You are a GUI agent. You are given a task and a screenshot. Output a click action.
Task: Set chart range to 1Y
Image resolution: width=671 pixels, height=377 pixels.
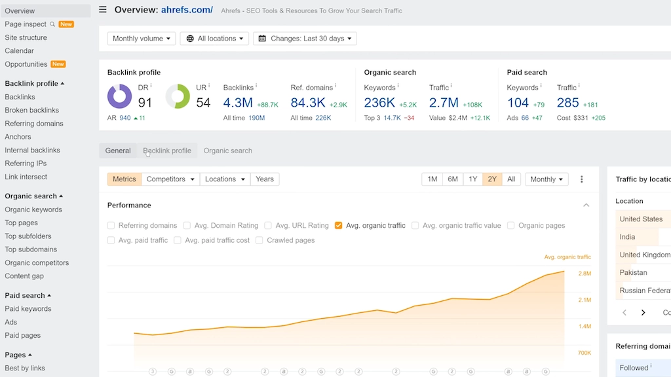pyautogui.click(x=473, y=179)
